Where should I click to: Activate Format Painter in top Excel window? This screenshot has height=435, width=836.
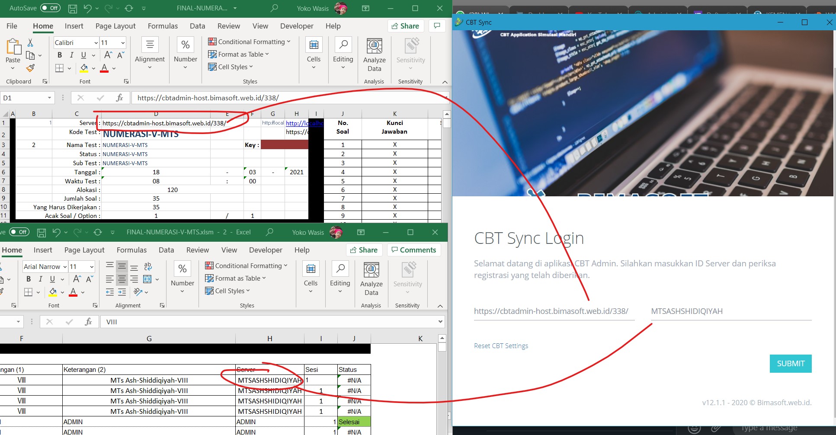tap(30, 68)
